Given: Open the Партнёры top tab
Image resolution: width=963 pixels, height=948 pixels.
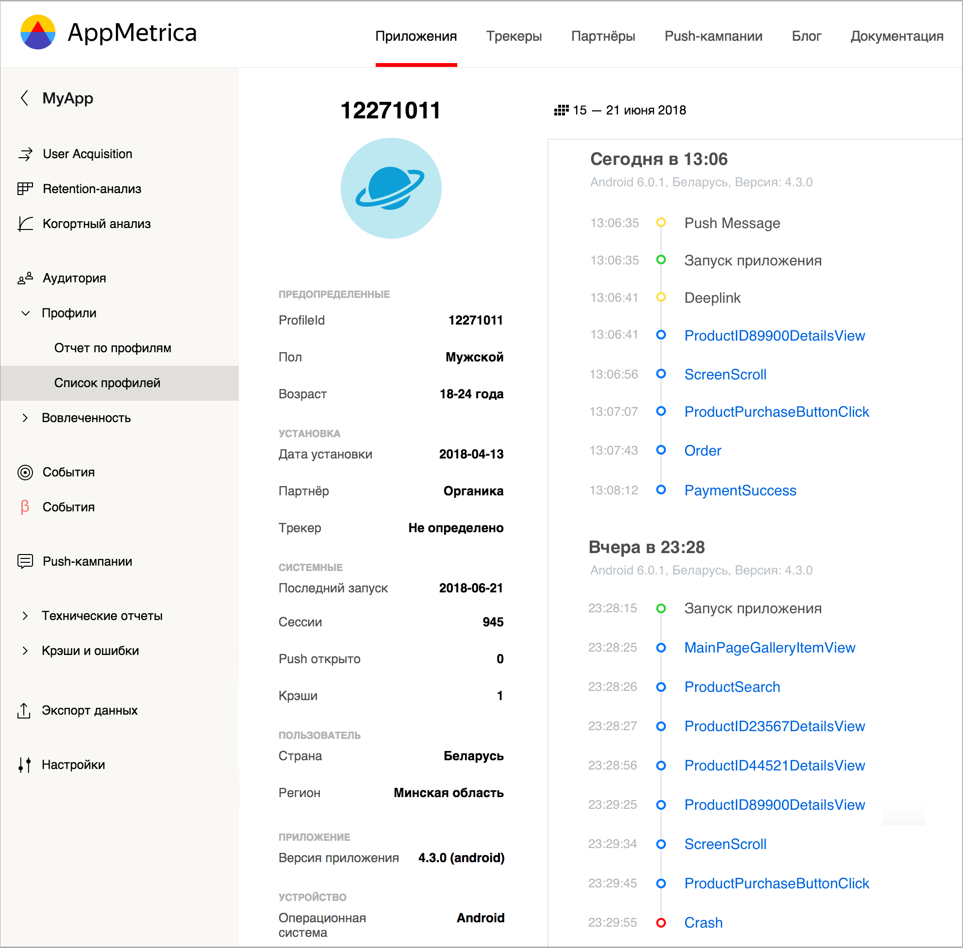Looking at the screenshot, I should [603, 36].
